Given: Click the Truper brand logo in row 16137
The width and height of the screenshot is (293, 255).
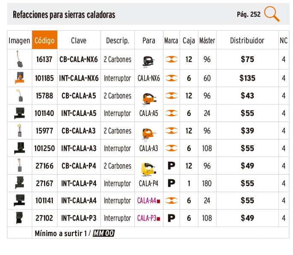Looking at the screenshot, I should point(172,59).
